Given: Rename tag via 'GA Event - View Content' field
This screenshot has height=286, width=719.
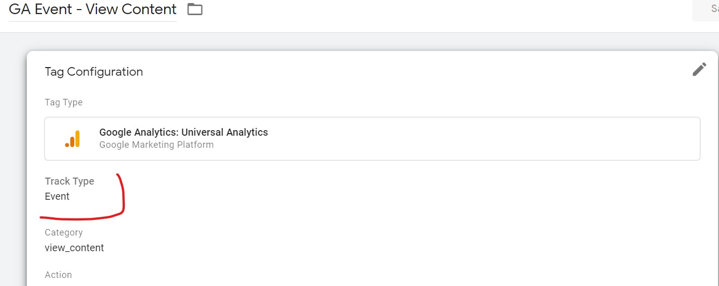Looking at the screenshot, I should [92, 9].
